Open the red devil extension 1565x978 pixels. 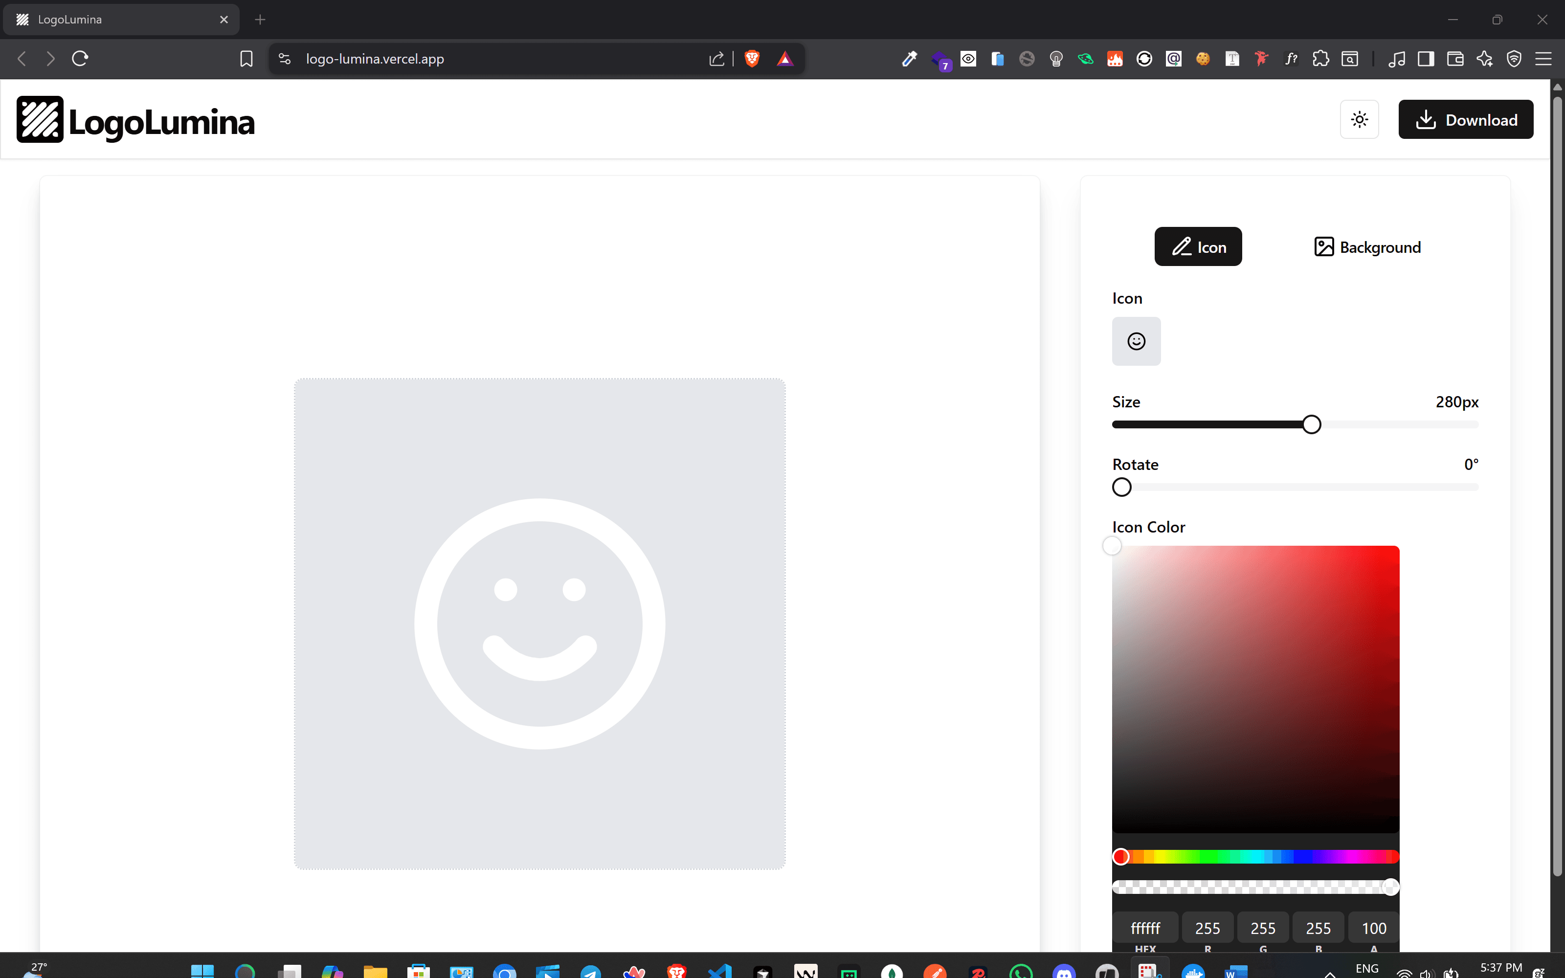1262,59
